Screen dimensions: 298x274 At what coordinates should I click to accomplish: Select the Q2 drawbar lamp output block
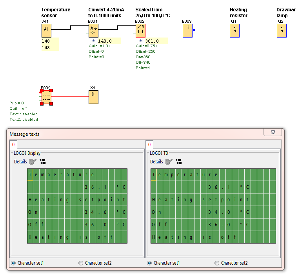click(282, 30)
